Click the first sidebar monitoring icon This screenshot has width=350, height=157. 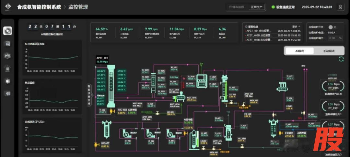pyautogui.click(x=8, y=31)
